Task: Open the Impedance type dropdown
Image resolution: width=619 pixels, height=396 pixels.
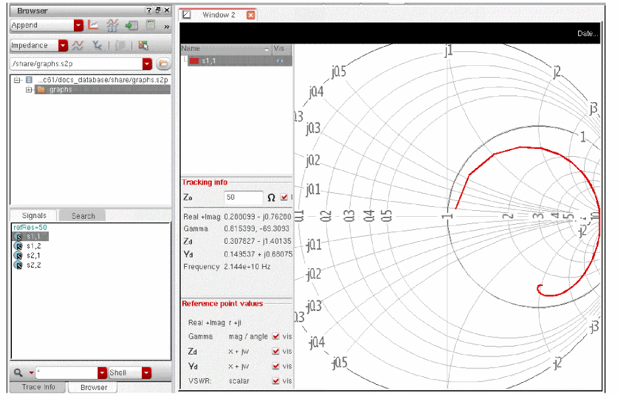Action: click(x=63, y=45)
